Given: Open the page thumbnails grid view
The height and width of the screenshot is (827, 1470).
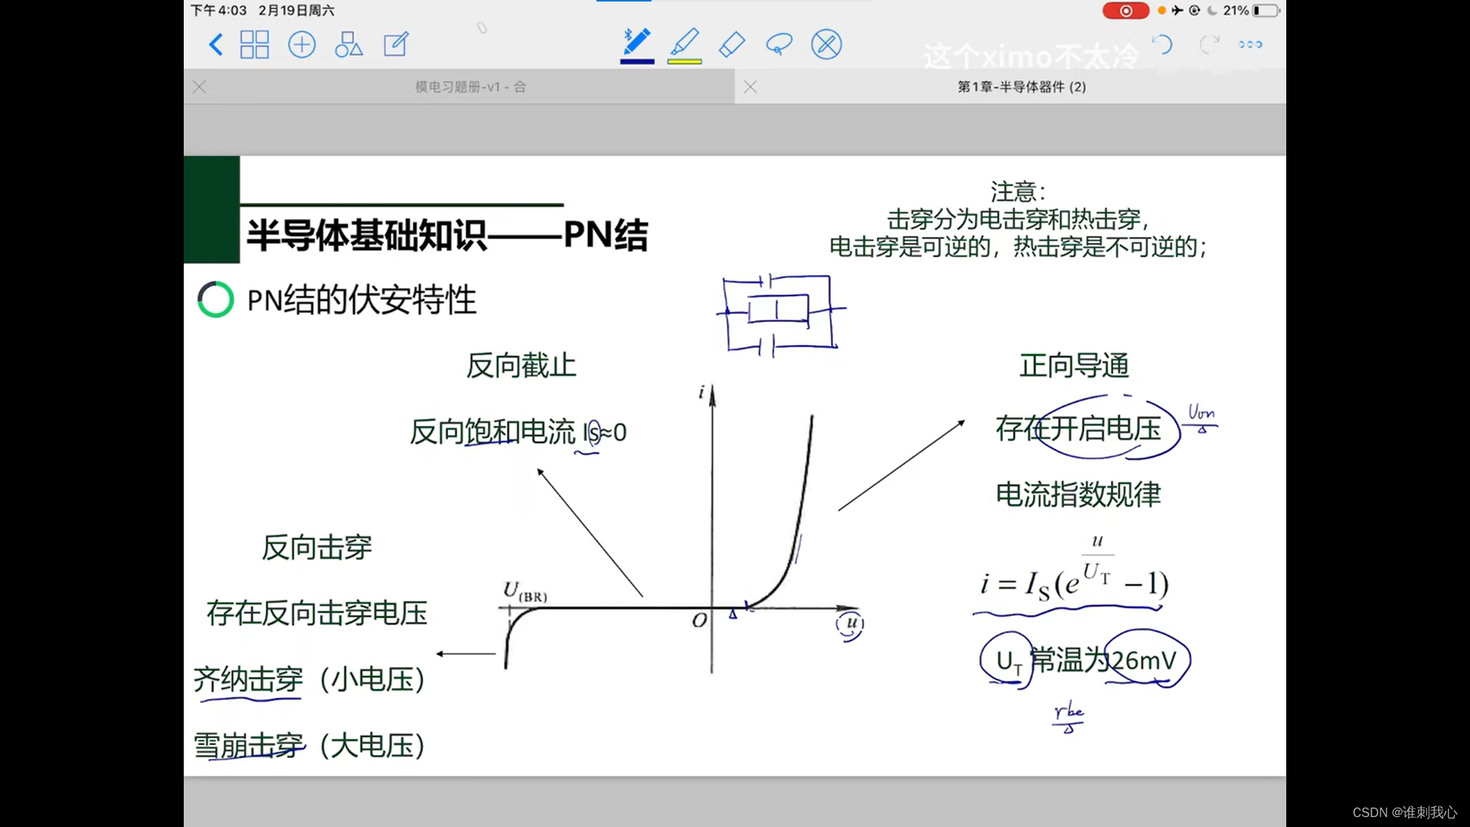Looking at the screenshot, I should (x=254, y=44).
